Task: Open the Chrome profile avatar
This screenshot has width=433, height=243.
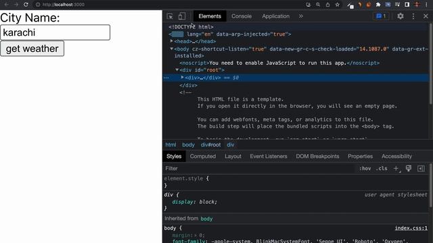Action: coord(417,5)
